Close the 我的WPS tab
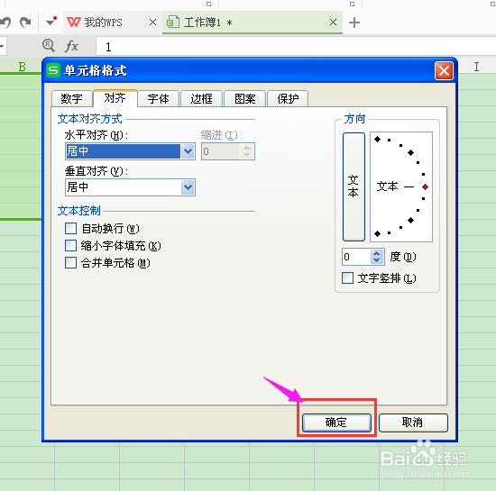The width and height of the screenshot is (496, 491). pyautogui.click(x=152, y=23)
